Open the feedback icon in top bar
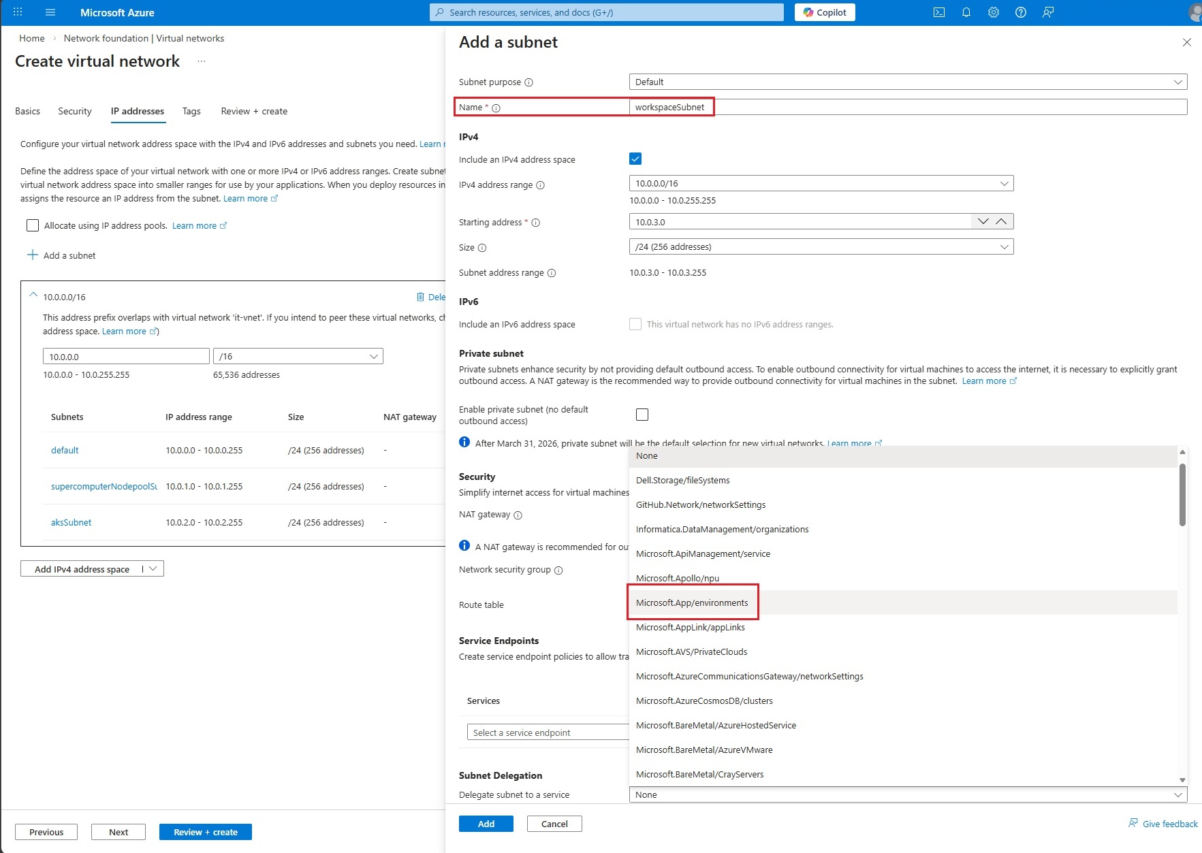The width and height of the screenshot is (1202, 853). click(x=1048, y=12)
